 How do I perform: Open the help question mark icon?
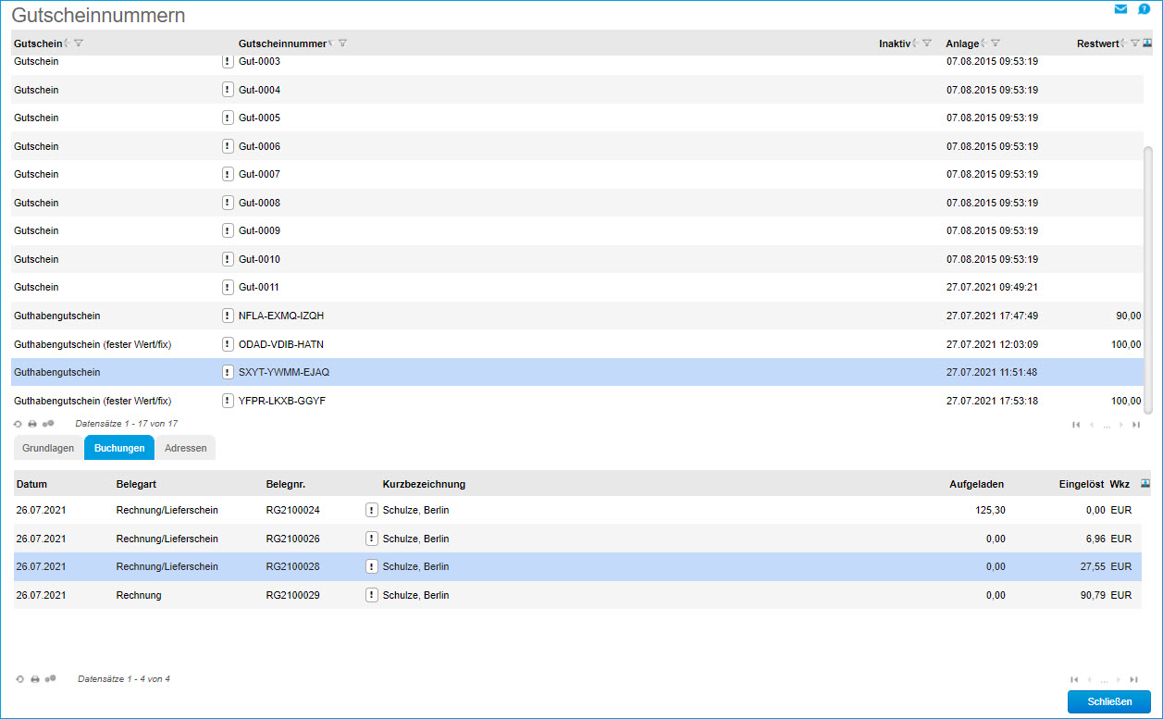[x=1144, y=9]
